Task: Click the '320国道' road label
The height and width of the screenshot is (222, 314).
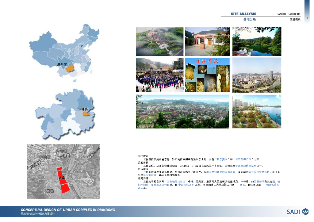Action: click(x=36, y=165)
